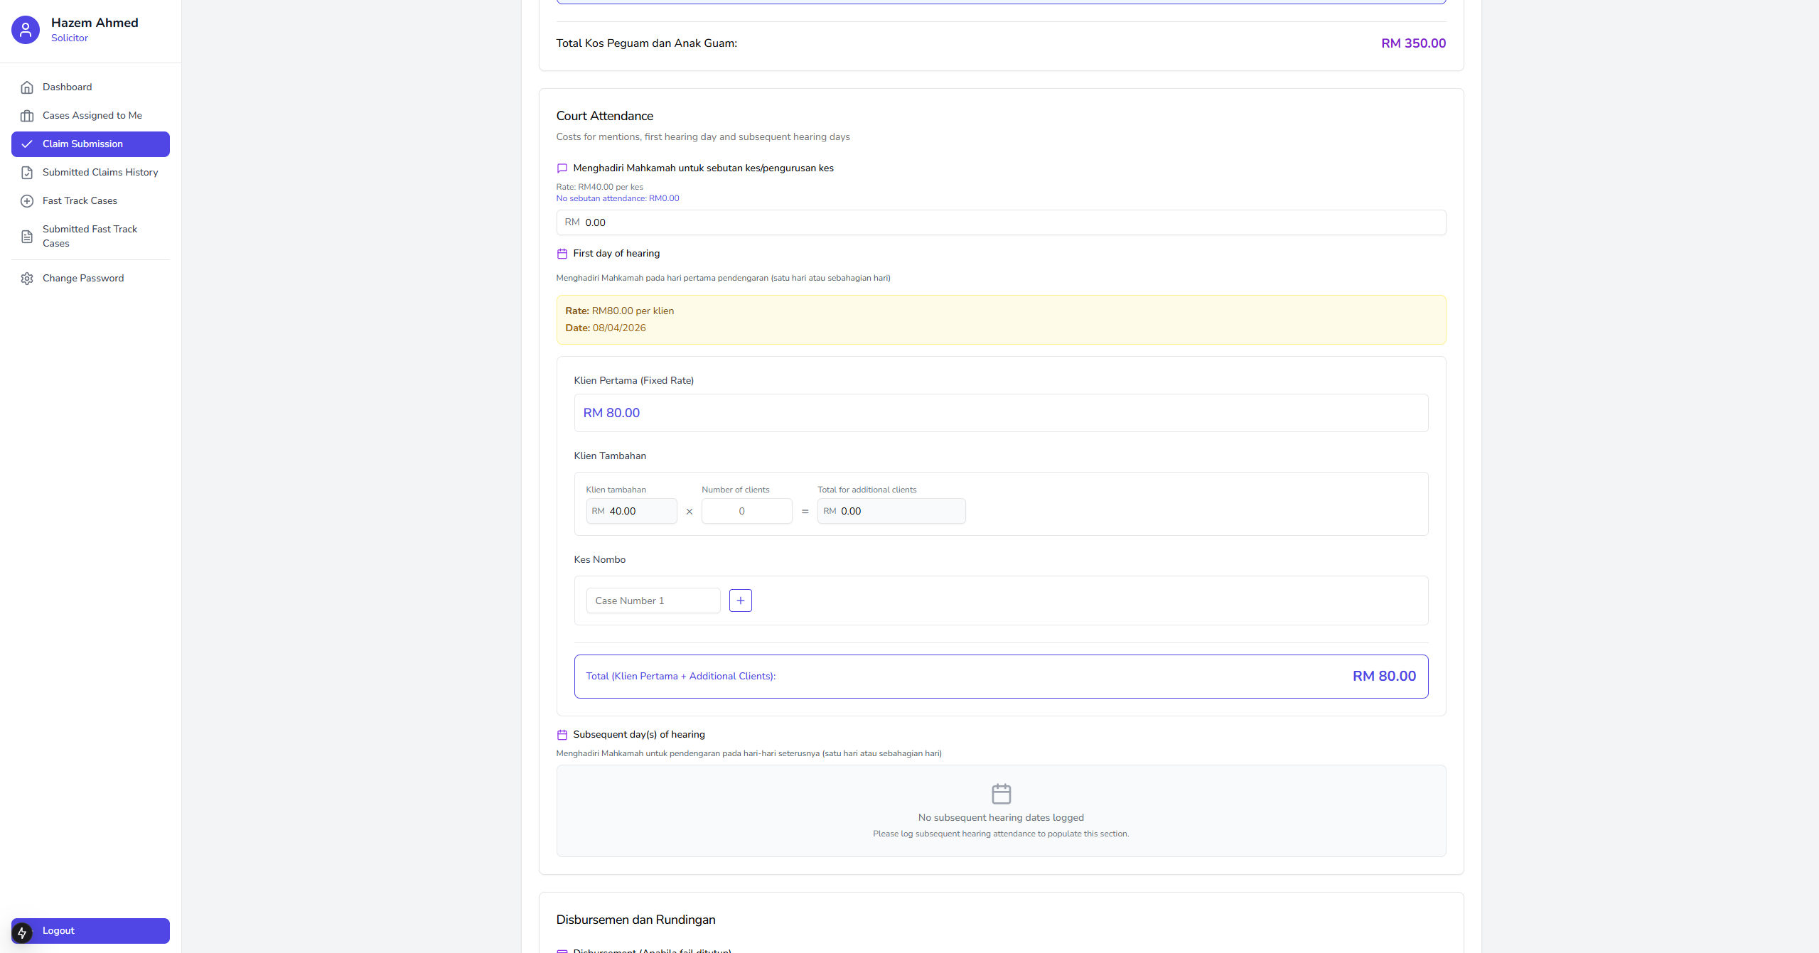The image size is (1819, 953).
Task: Click the Number of clients field
Action: pyautogui.click(x=746, y=511)
